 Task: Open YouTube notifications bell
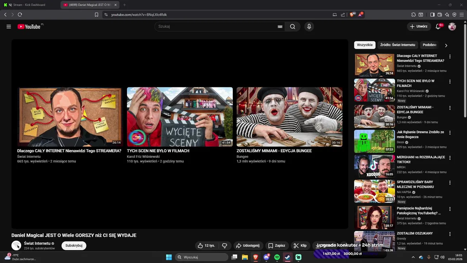[x=439, y=26]
